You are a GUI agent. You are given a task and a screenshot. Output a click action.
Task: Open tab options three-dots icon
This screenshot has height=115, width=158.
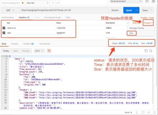[x=58, y=3]
